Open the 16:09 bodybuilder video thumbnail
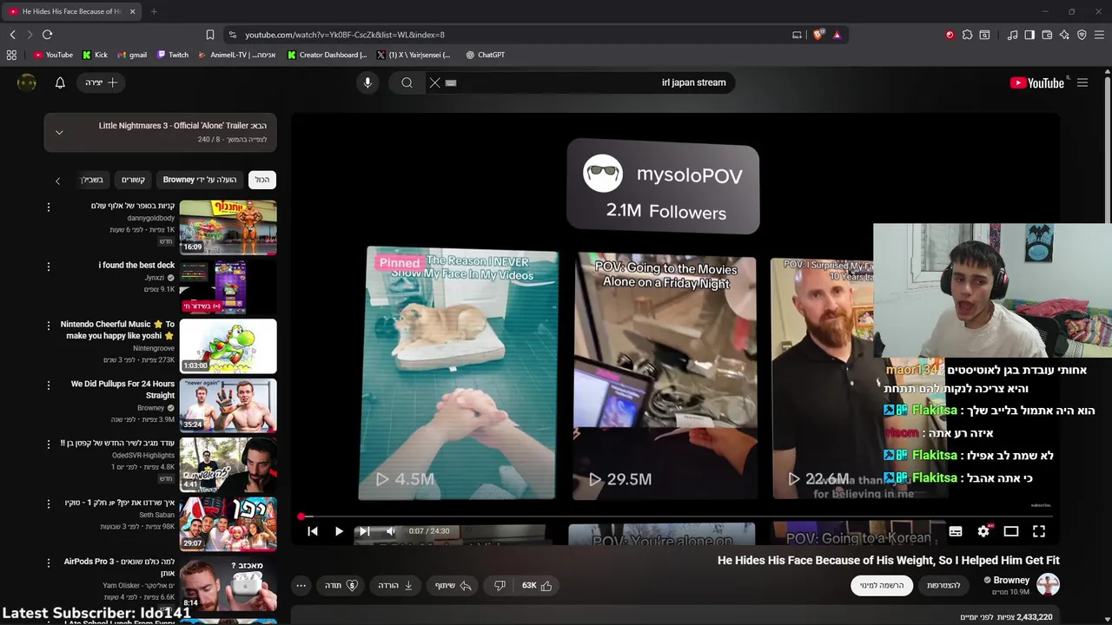The image size is (1112, 625). coord(228,227)
